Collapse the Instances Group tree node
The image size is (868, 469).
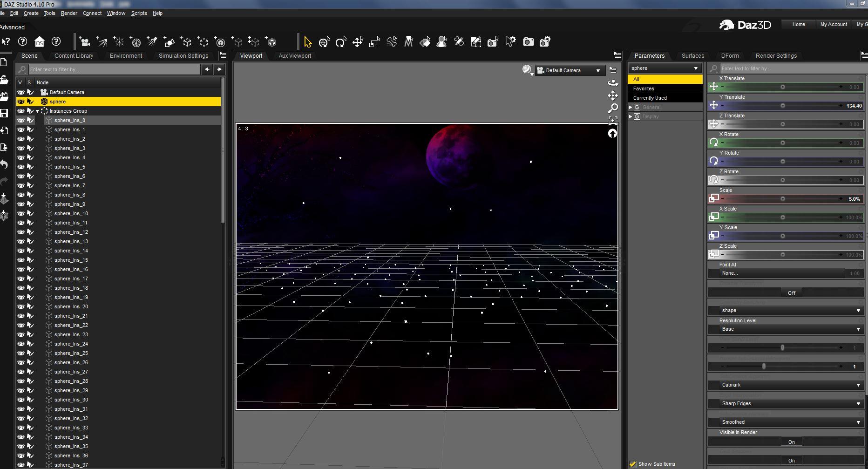tap(38, 111)
